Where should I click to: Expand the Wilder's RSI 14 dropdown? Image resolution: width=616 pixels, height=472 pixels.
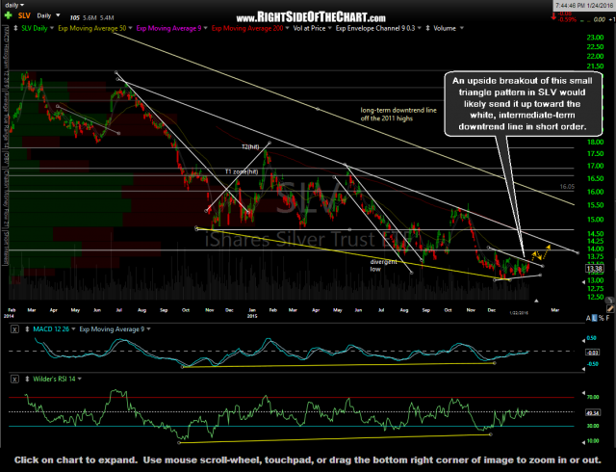(80, 380)
